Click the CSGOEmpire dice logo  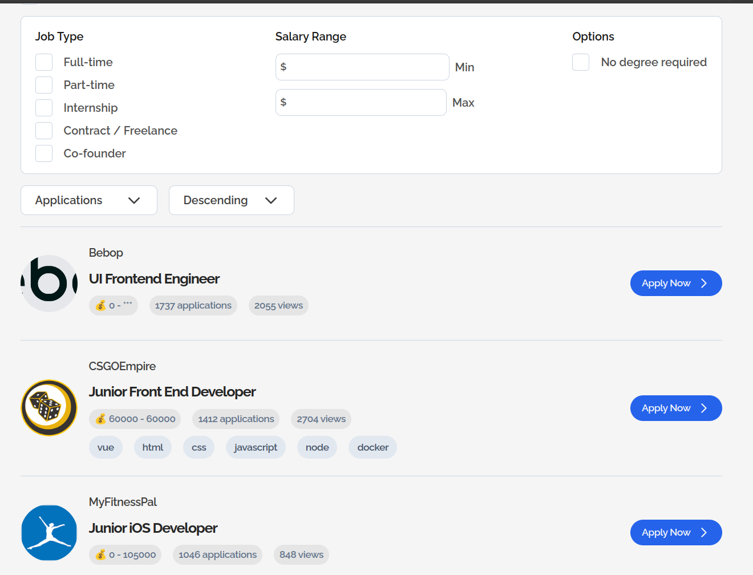pos(49,408)
